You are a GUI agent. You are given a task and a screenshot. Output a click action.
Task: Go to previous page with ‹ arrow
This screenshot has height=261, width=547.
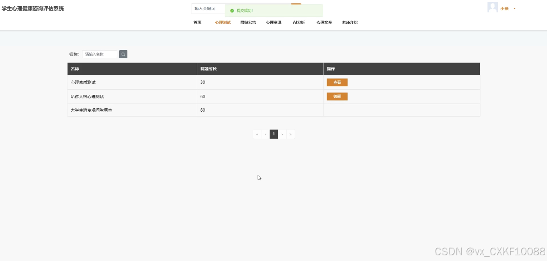click(x=265, y=134)
